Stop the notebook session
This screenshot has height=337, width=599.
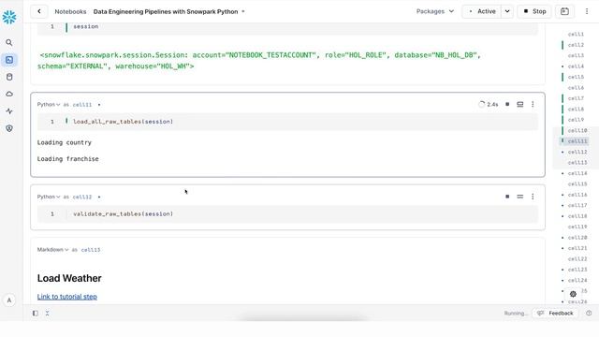point(534,11)
